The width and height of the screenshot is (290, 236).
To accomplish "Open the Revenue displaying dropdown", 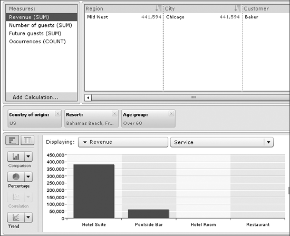I will [x=123, y=142].
